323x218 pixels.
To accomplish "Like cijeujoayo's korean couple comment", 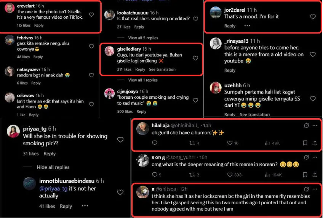I will coord(195,100).
